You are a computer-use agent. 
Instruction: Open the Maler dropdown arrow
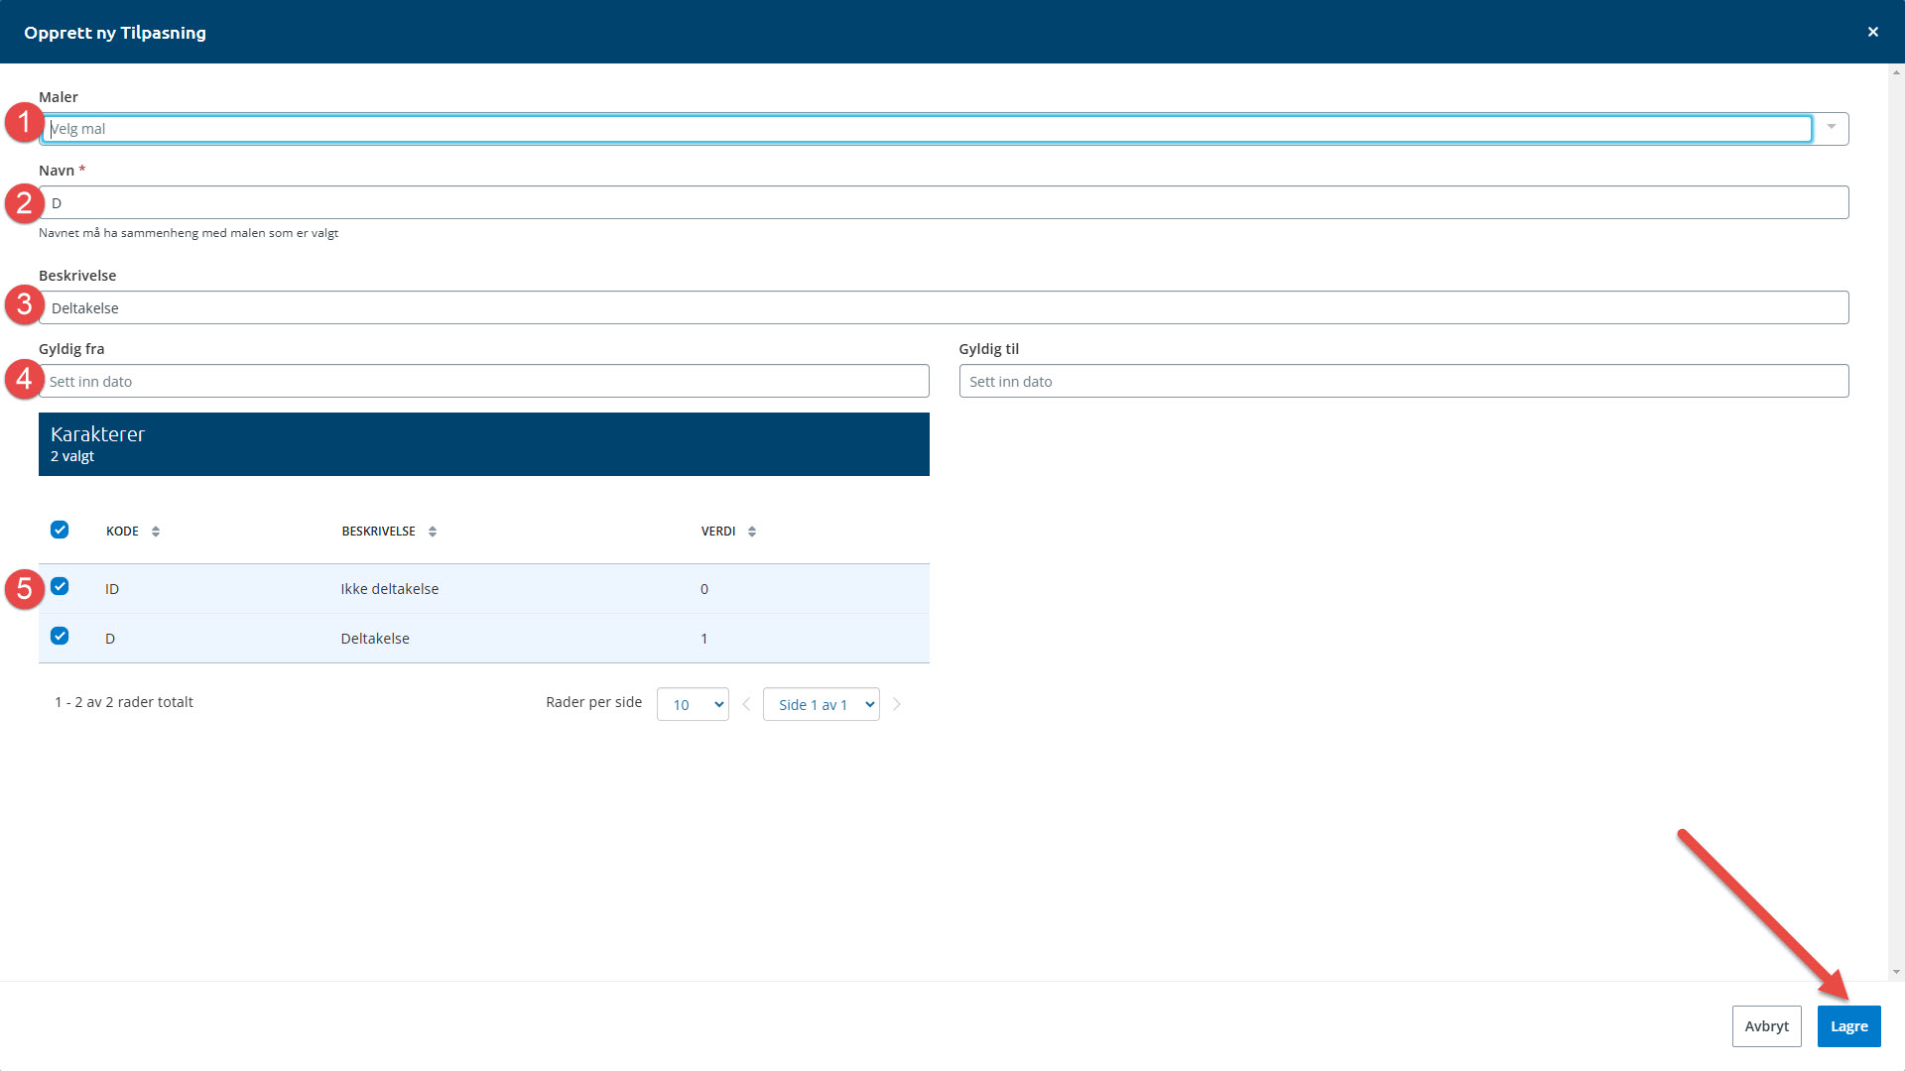point(1831,128)
